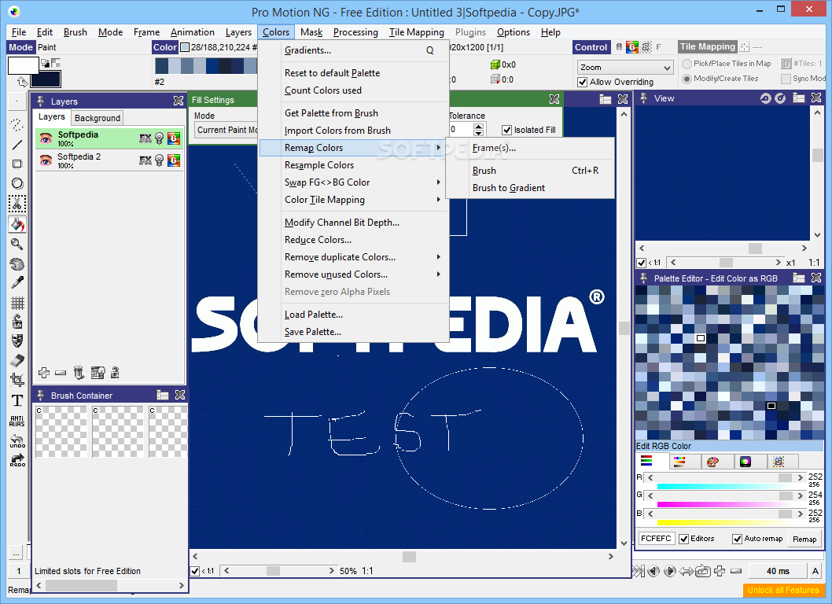Select the eyedropper color picker tool
832x604 pixels.
click(x=17, y=283)
